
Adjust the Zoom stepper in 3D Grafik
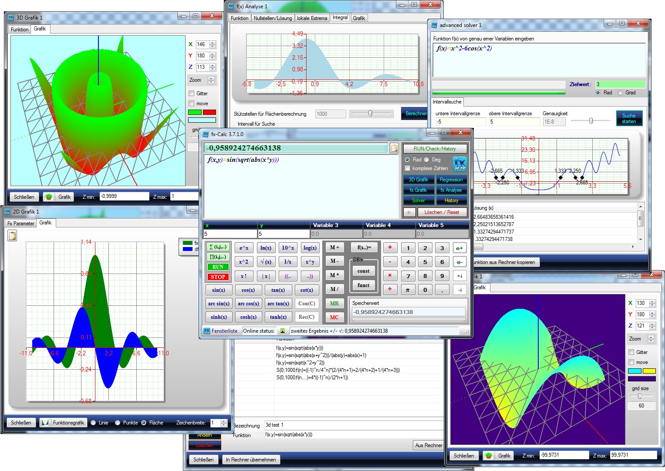click(x=211, y=80)
